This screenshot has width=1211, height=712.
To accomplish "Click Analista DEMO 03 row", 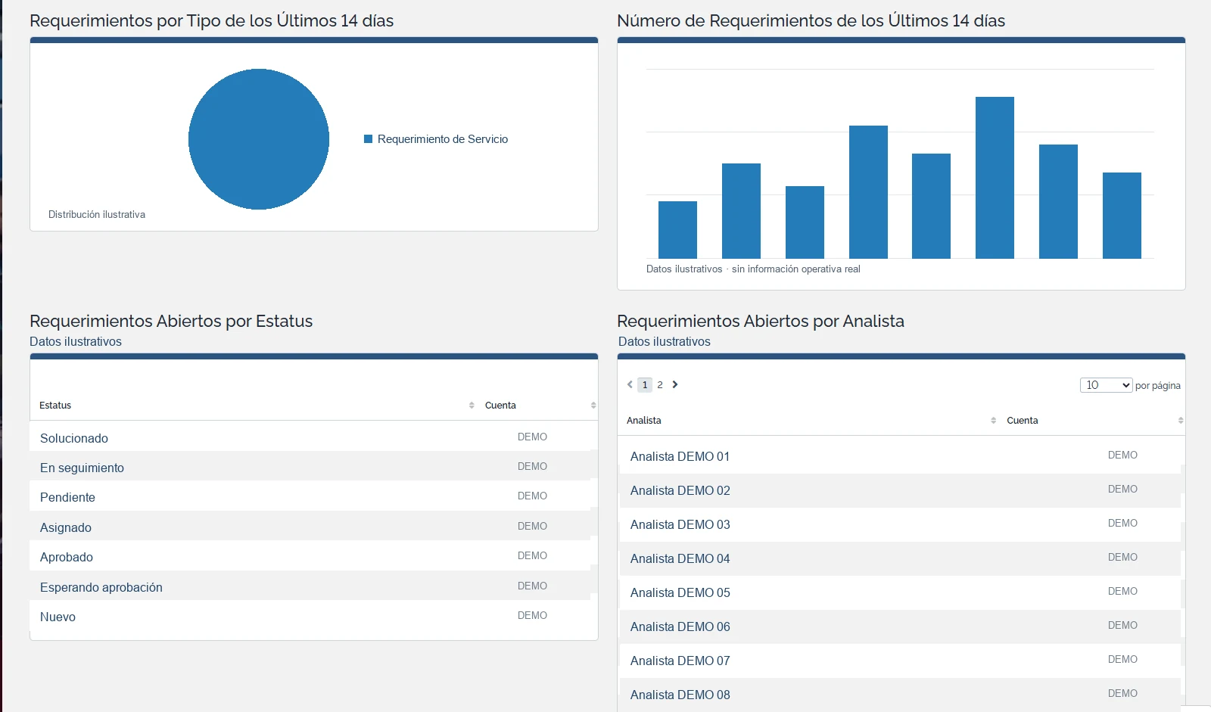I will tap(900, 524).
